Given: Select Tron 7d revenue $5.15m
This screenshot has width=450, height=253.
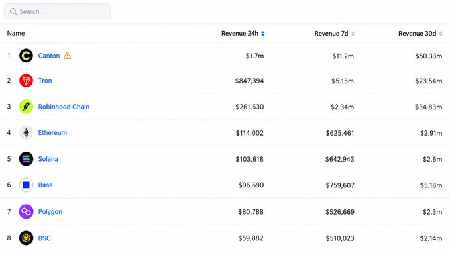Looking at the screenshot, I should tap(343, 81).
